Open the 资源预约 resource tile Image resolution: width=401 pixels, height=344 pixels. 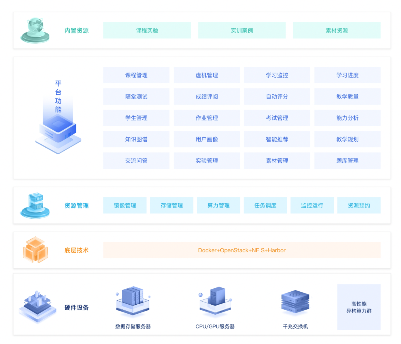[359, 205]
